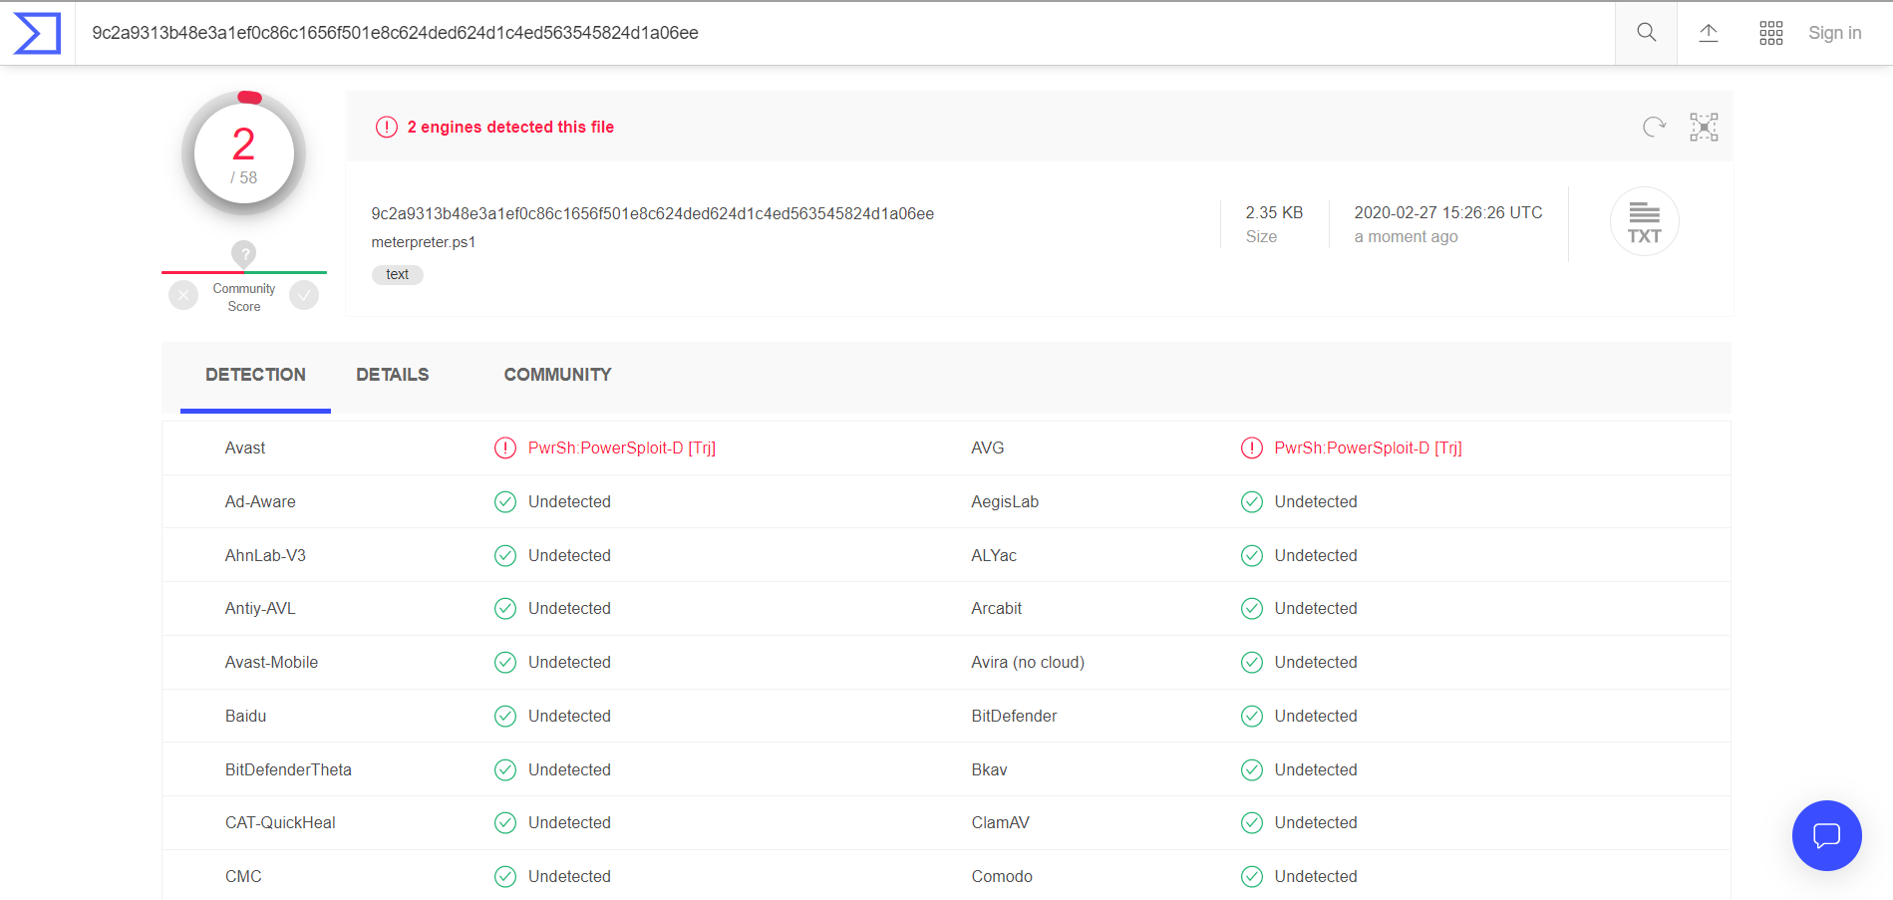
Task: Click Bkav undetected check icon
Action: point(1251,769)
